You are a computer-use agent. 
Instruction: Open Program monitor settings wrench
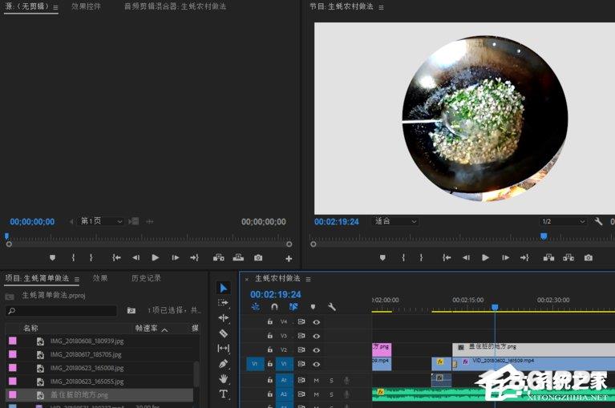598,221
